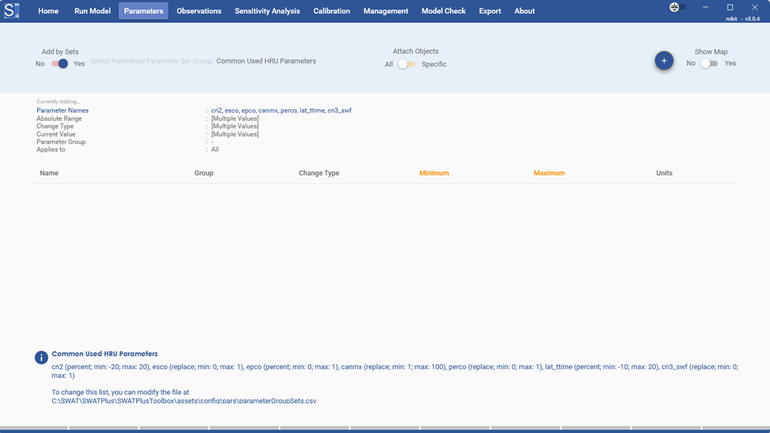Click the orange Maximum column header

549,173
